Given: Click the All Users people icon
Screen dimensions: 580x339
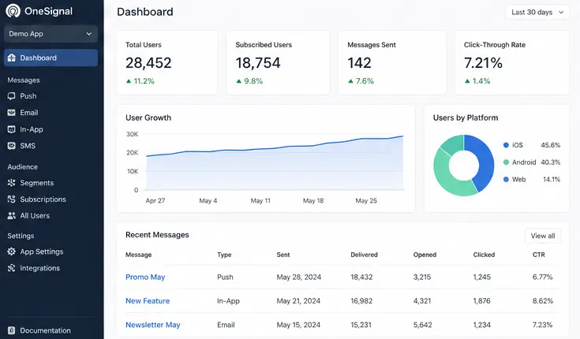Looking at the screenshot, I should (12, 215).
